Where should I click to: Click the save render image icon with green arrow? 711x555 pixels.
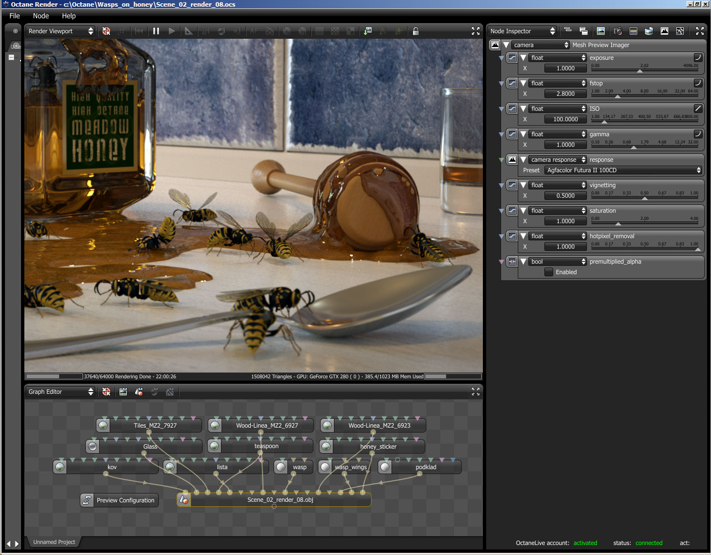pos(367,31)
